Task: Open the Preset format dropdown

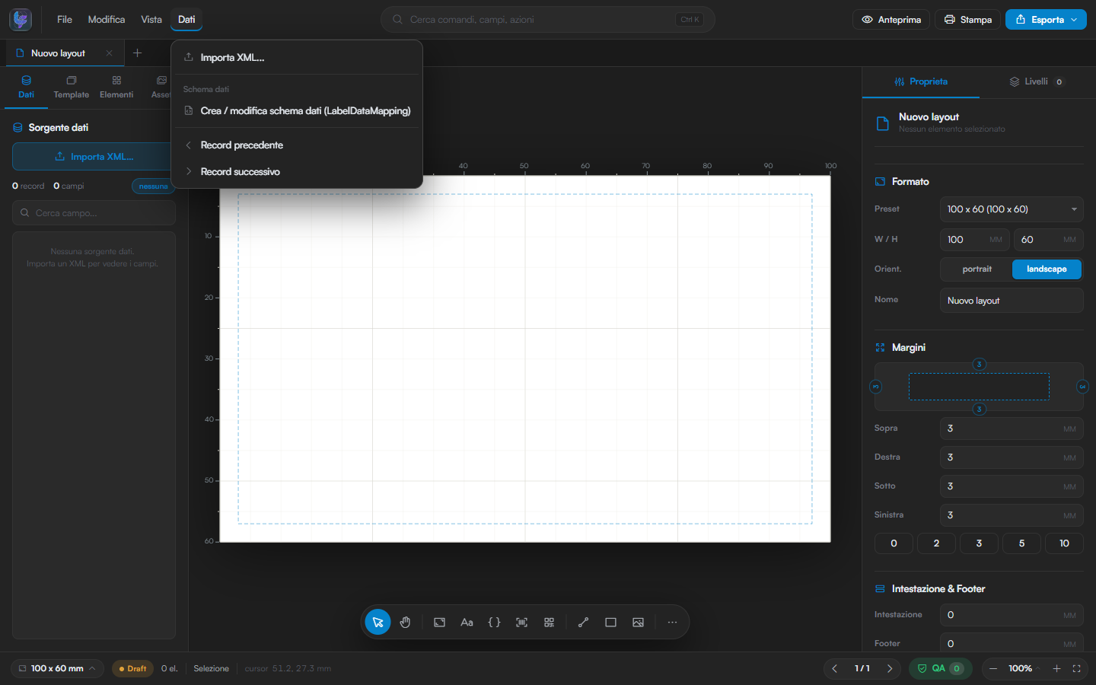Action: [x=1012, y=209]
